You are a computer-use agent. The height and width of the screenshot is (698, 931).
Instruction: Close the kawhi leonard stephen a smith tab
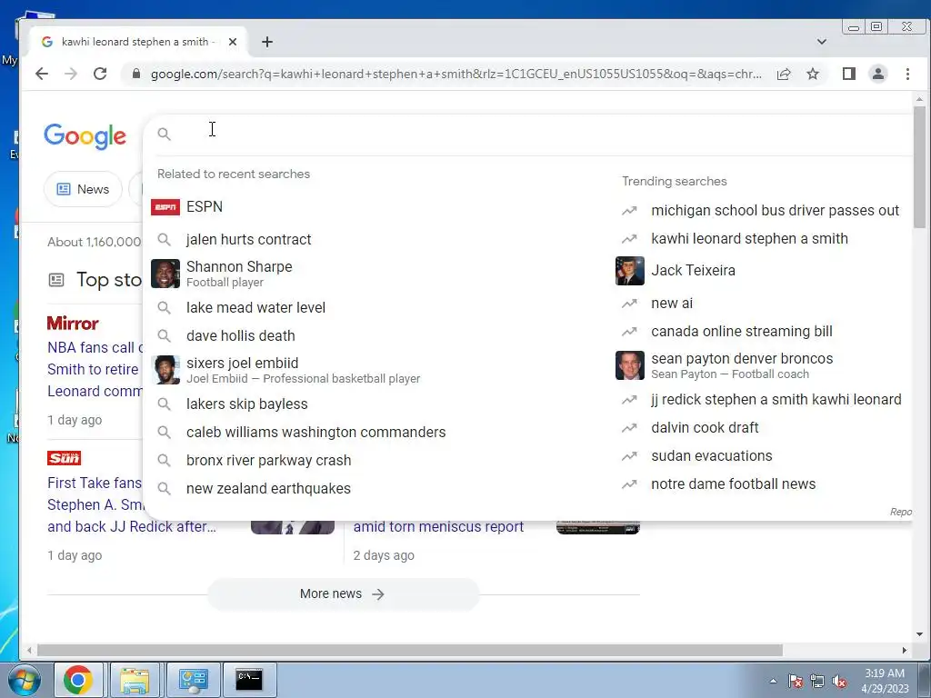233,42
